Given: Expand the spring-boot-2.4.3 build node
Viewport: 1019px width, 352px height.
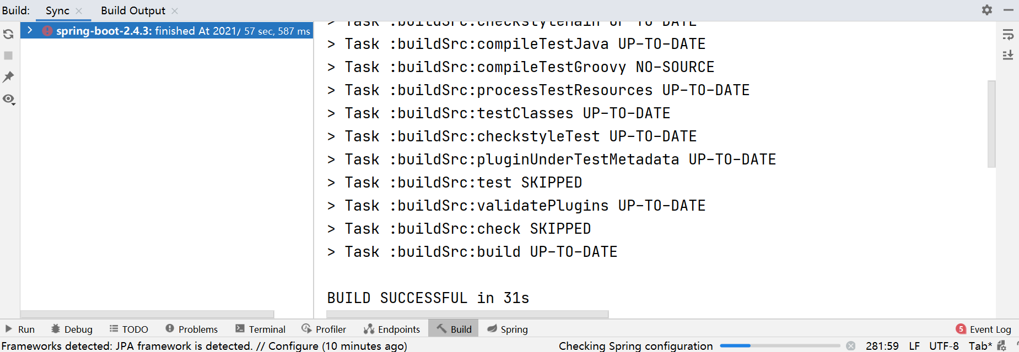Looking at the screenshot, I should [30, 31].
